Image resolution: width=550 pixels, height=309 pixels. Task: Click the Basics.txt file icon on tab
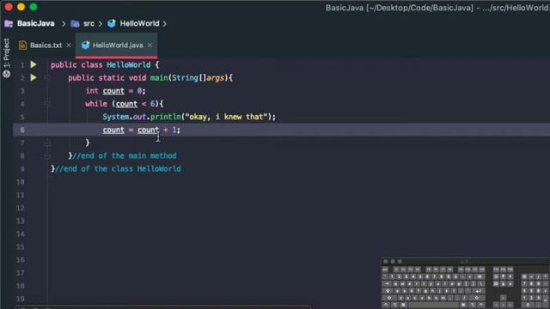pos(22,45)
